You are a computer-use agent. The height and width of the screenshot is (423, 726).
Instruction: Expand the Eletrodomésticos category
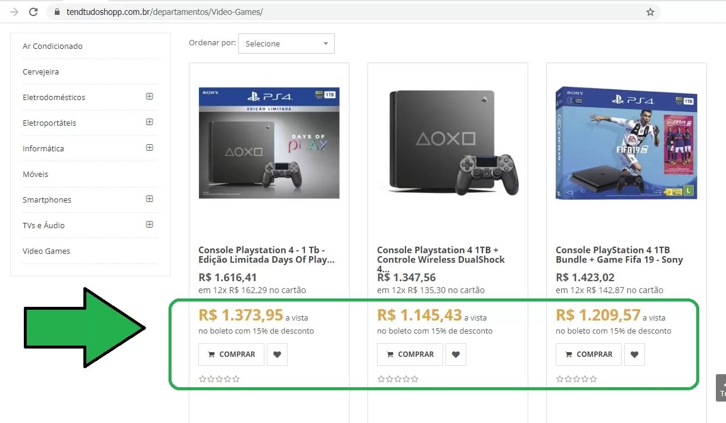(x=149, y=97)
